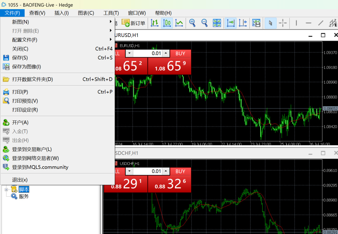This screenshot has height=234, width=338.
Task: Select the horizontal line drawing tool
Action: [x=308, y=23]
